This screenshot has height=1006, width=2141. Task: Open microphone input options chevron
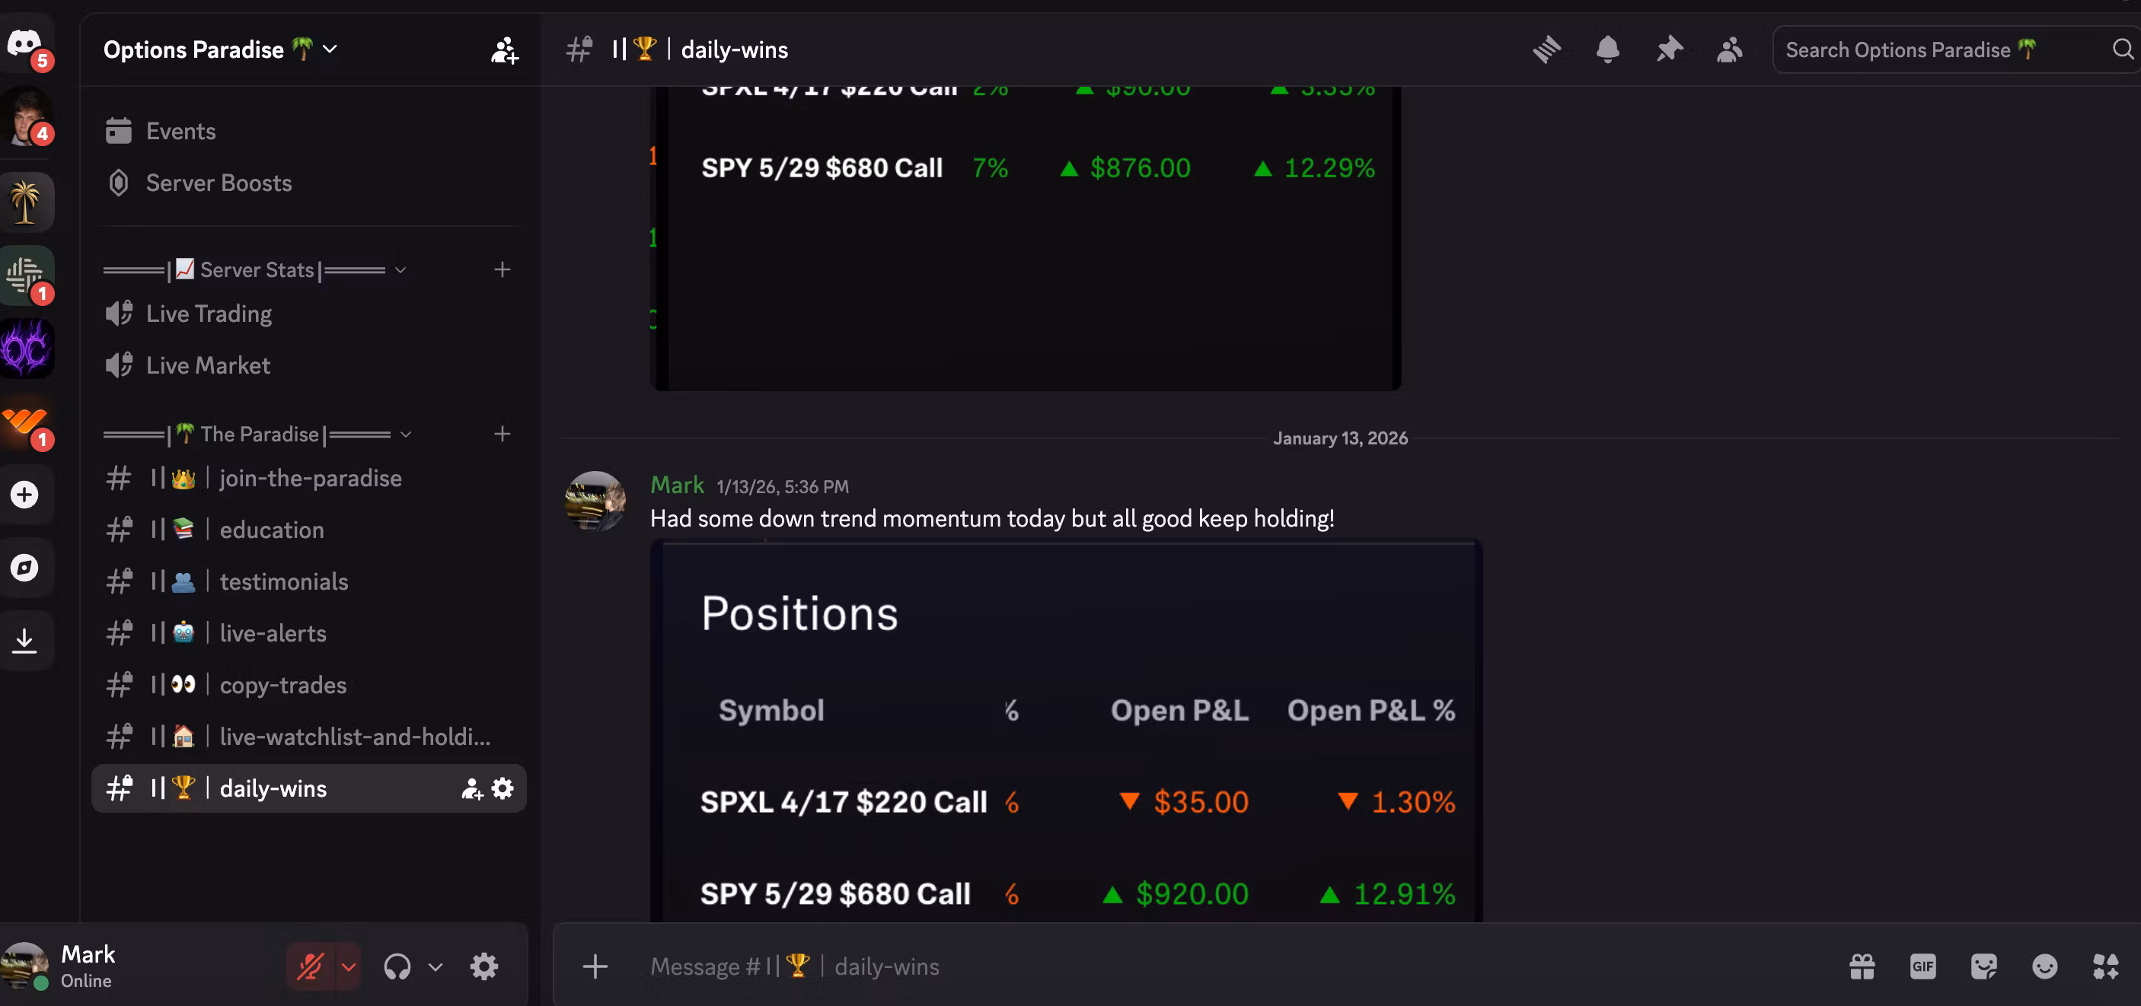pos(349,966)
